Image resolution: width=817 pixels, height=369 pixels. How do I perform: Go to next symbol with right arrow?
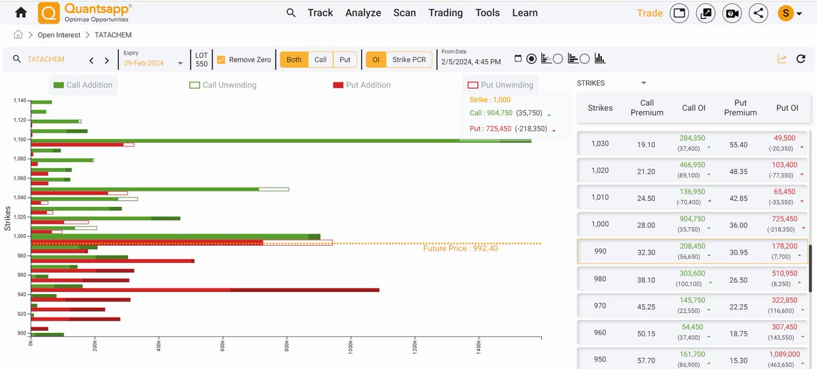coord(107,60)
